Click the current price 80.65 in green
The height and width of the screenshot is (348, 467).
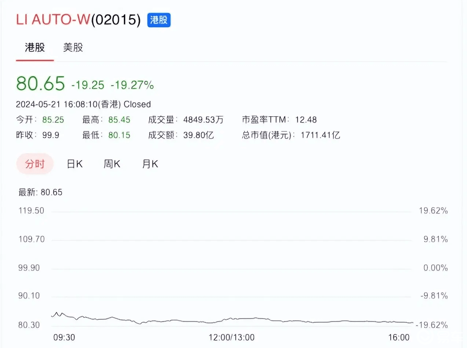[x=40, y=83]
